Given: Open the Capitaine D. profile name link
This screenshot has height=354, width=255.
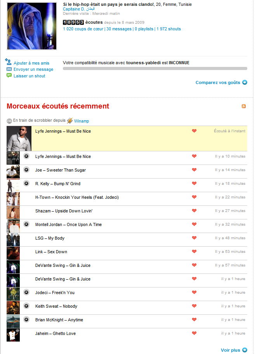Looking at the screenshot, I should click(79, 9).
